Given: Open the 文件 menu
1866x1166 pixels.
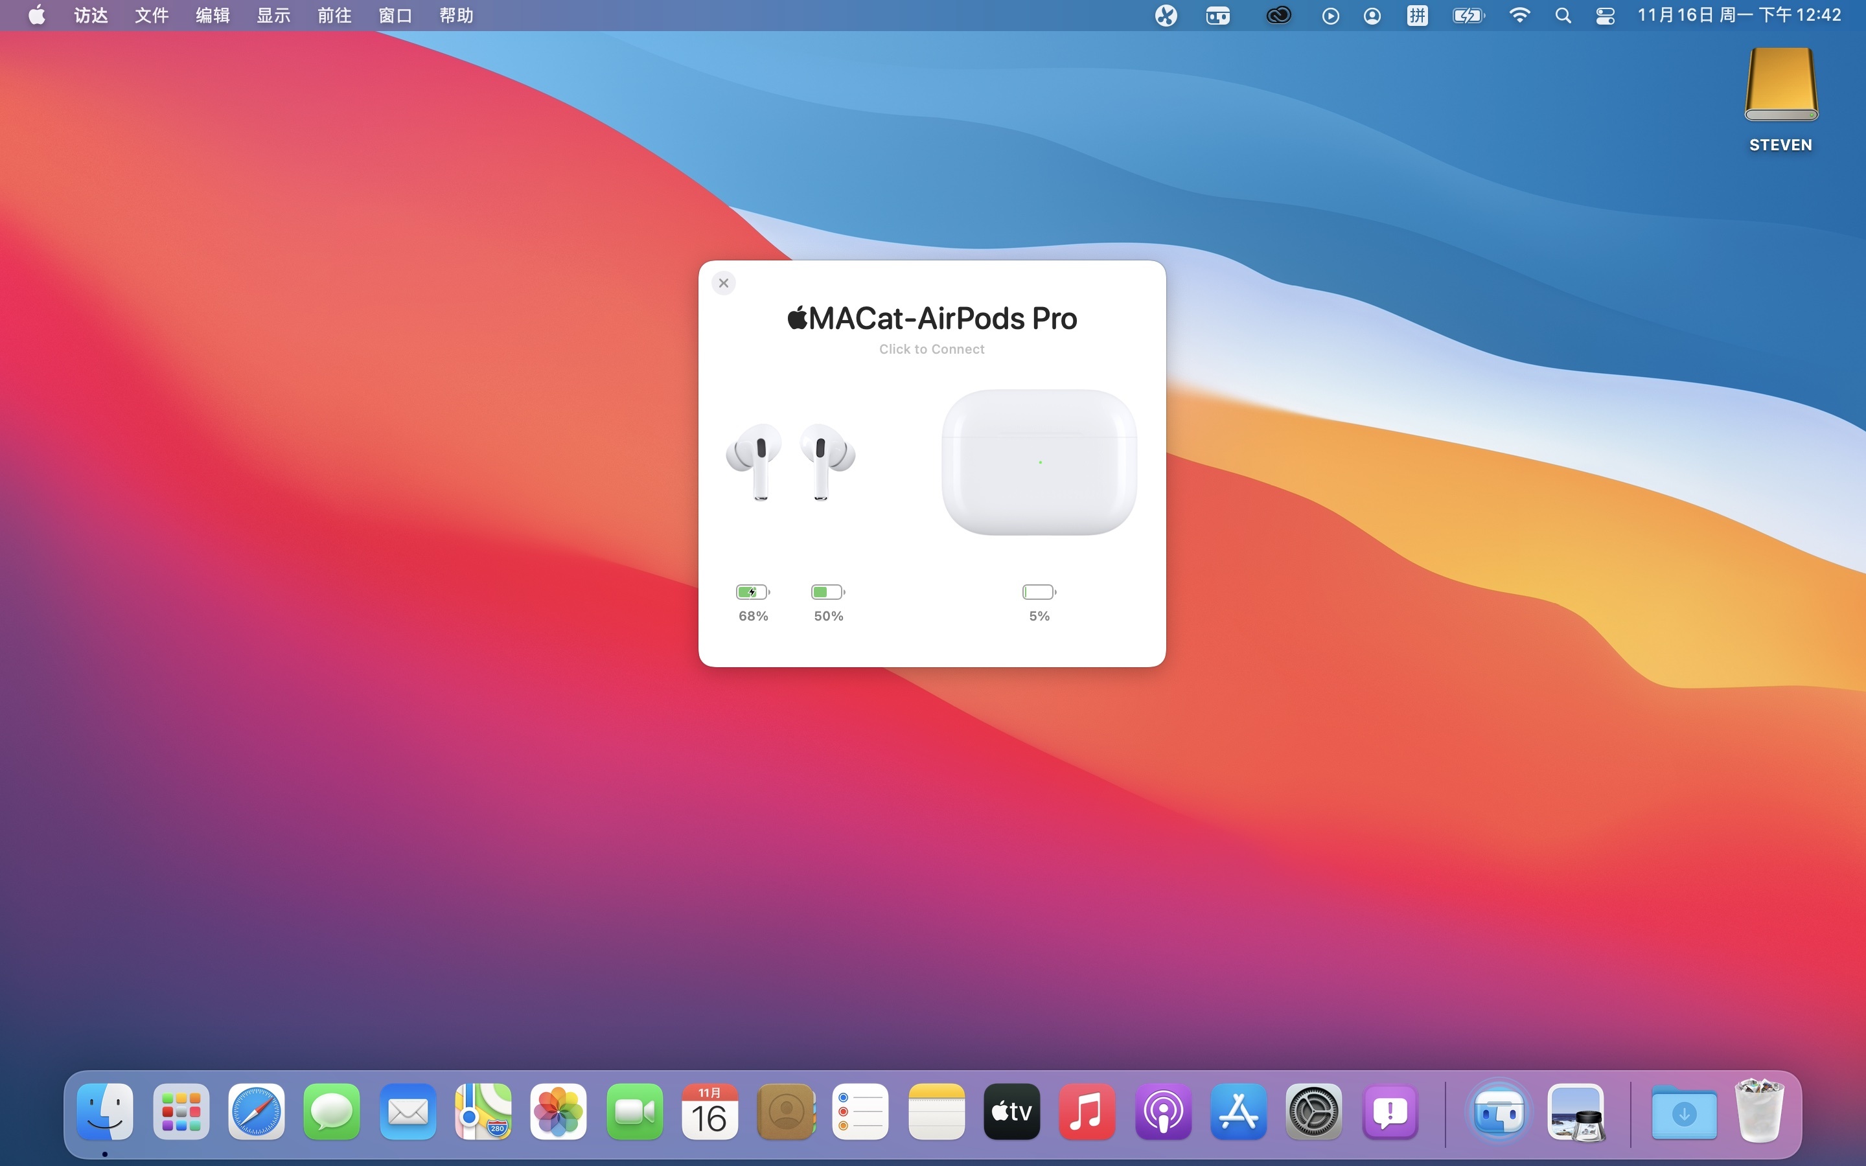Looking at the screenshot, I should pyautogui.click(x=151, y=16).
